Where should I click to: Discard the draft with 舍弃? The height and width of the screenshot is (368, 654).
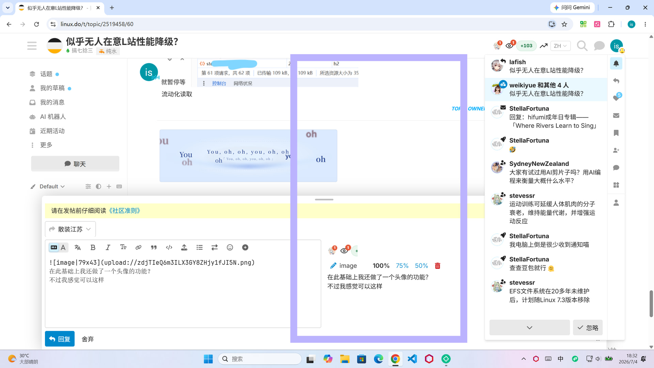pyautogui.click(x=88, y=339)
